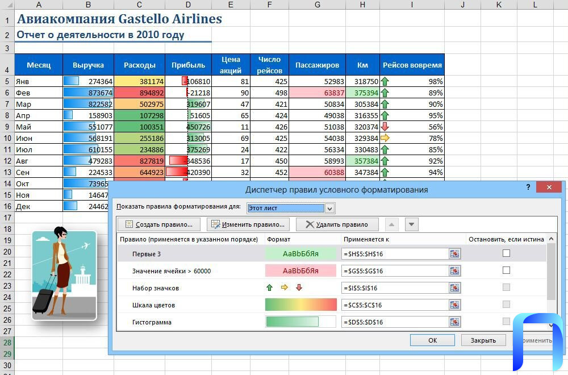Click range selector icon for =$H$5:$H$16
The width and height of the screenshot is (568, 375).
pos(454,254)
